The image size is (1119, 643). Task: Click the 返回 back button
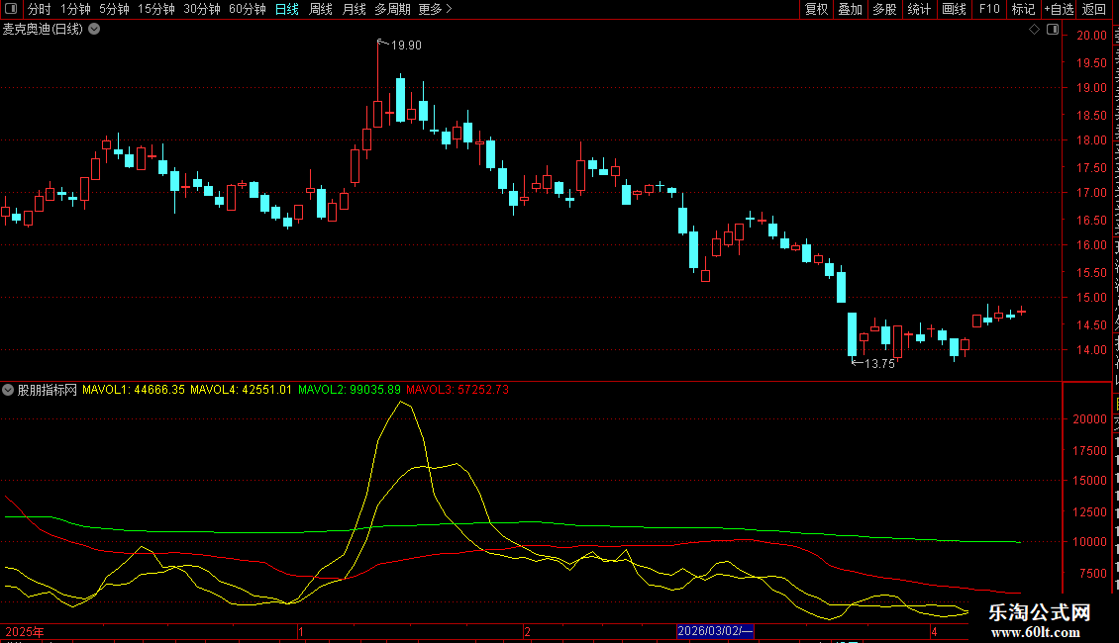(x=1094, y=9)
